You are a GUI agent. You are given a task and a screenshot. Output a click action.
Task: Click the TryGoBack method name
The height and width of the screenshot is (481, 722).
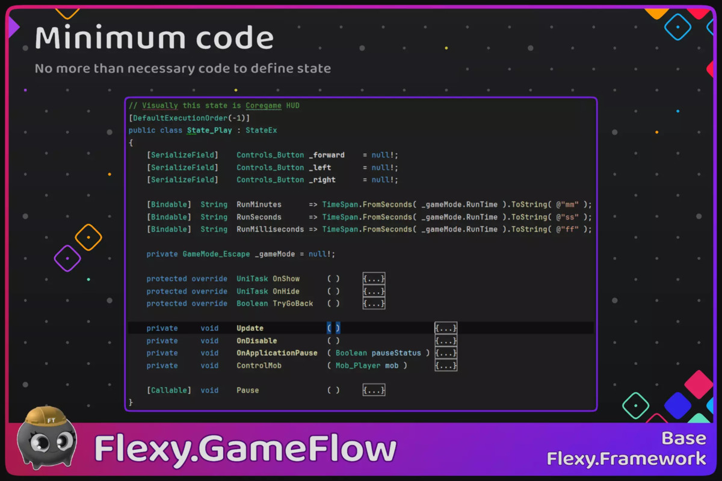pos(293,304)
